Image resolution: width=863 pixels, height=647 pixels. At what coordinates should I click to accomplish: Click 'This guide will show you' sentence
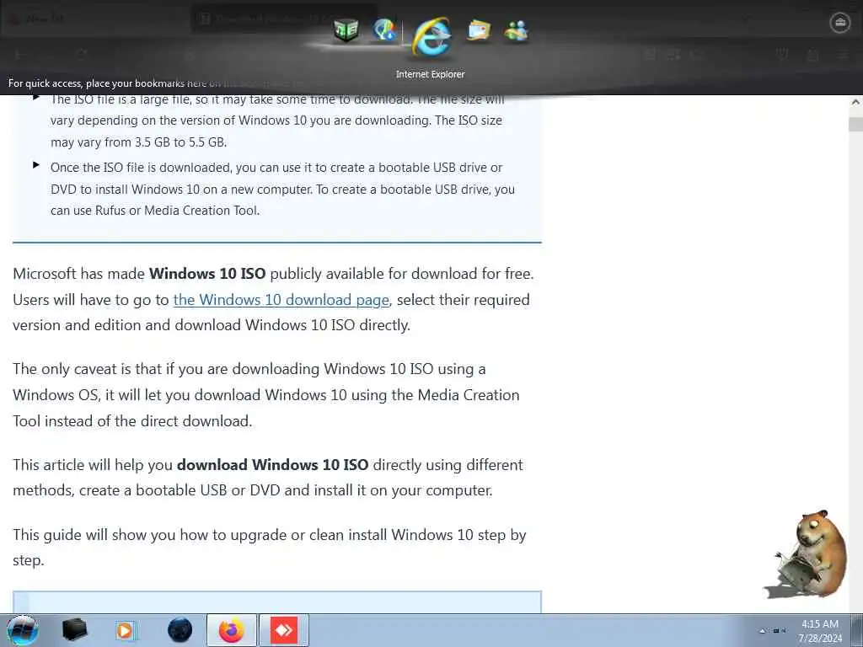click(269, 548)
